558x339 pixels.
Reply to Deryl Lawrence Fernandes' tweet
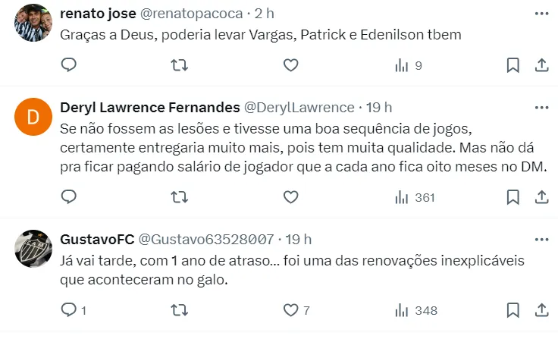pyautogui.click(x=69, y=197)
